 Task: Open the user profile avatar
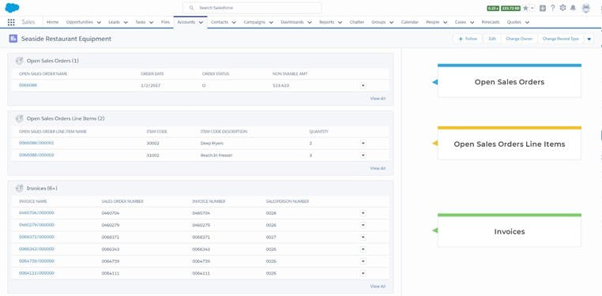(x=586, y=8)
